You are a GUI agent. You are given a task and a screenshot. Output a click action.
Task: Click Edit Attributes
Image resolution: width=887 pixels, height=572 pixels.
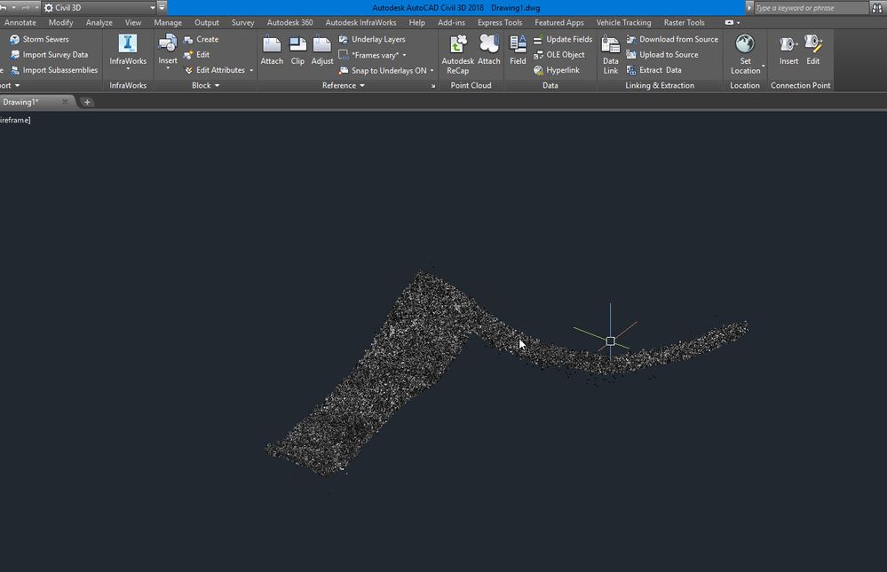pyautogui.click(x=214, y=70)
